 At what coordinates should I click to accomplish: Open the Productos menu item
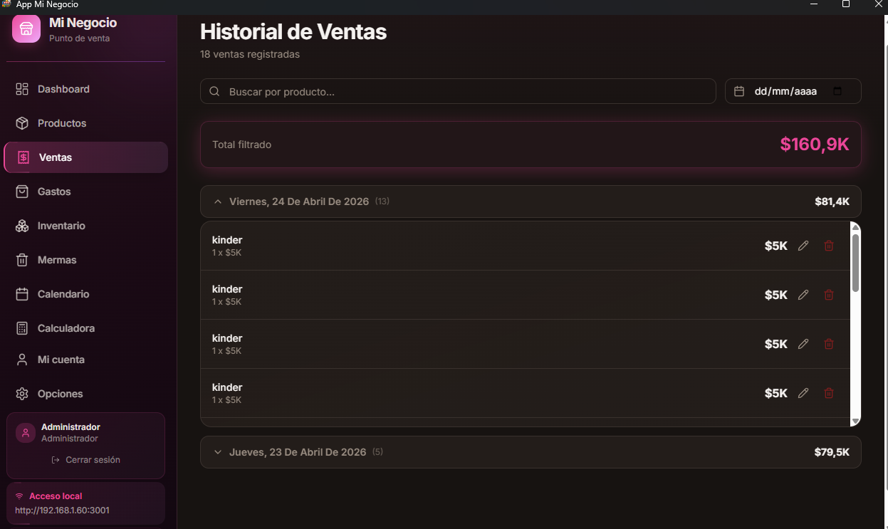[62, 123]
